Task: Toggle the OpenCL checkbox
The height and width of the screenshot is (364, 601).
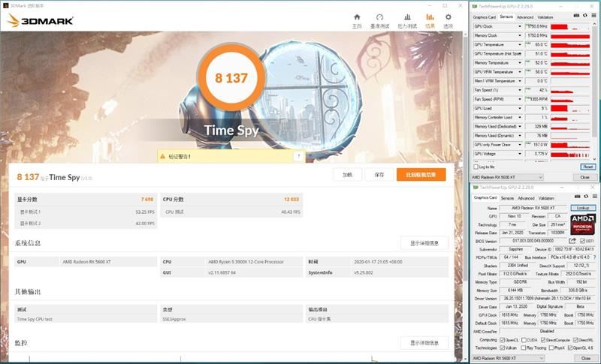Action: (x=502, y=340)
